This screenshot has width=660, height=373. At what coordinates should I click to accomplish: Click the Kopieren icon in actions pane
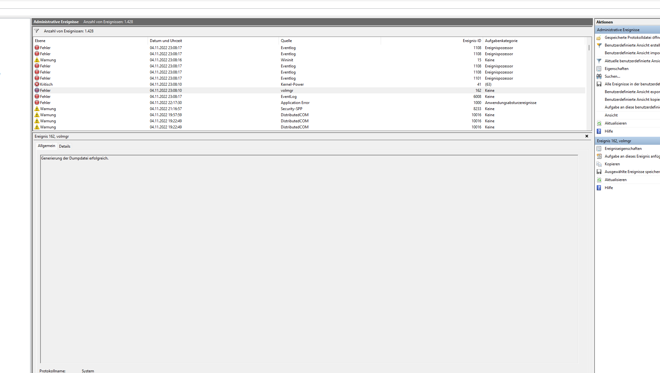tap(599, 164)
